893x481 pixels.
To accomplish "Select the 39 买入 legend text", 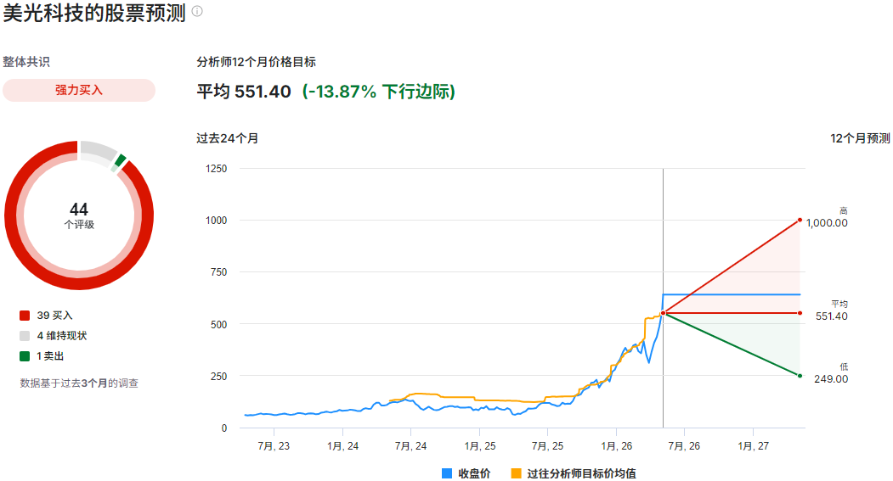I will point(54,316).
